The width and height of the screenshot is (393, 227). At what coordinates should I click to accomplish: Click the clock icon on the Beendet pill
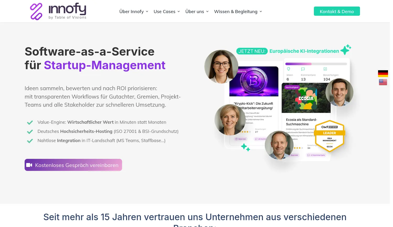click(x=236, y=139)
